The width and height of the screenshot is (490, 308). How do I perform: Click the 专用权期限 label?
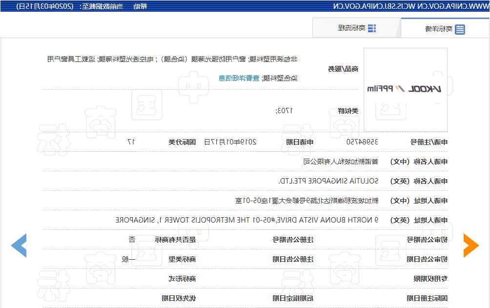click(430, 279)
